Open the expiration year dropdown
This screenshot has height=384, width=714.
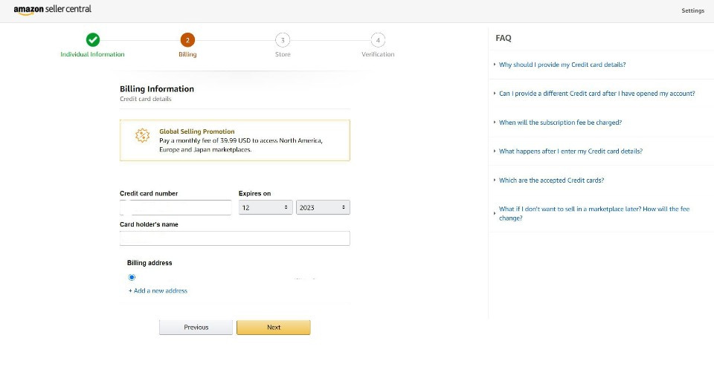click(323, 208)
